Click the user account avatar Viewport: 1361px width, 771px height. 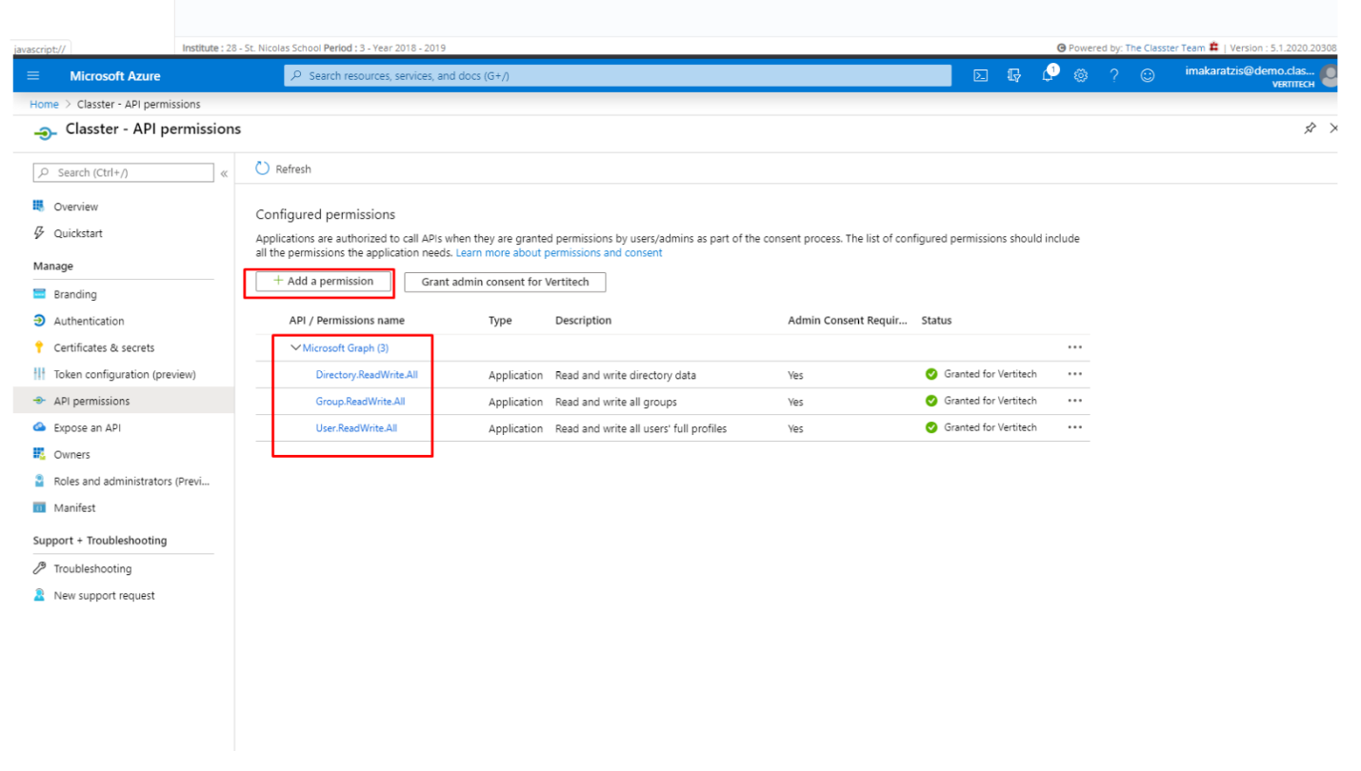tap(1330, 76)
